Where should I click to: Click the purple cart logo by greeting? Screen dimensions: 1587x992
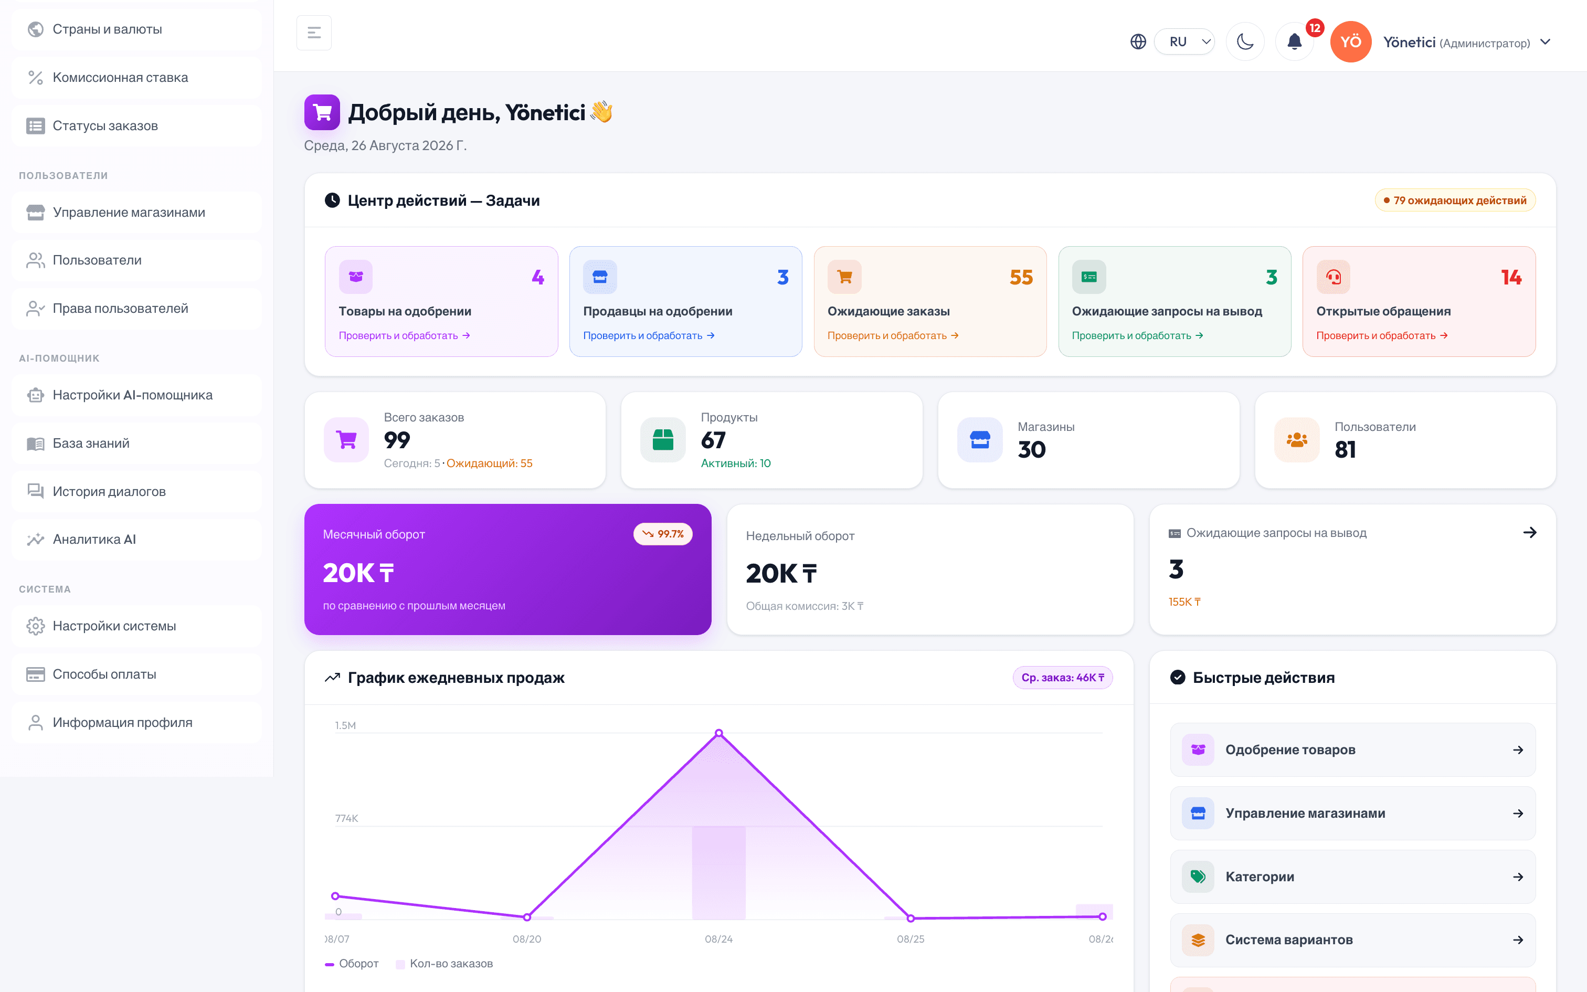tap(322, 112)
